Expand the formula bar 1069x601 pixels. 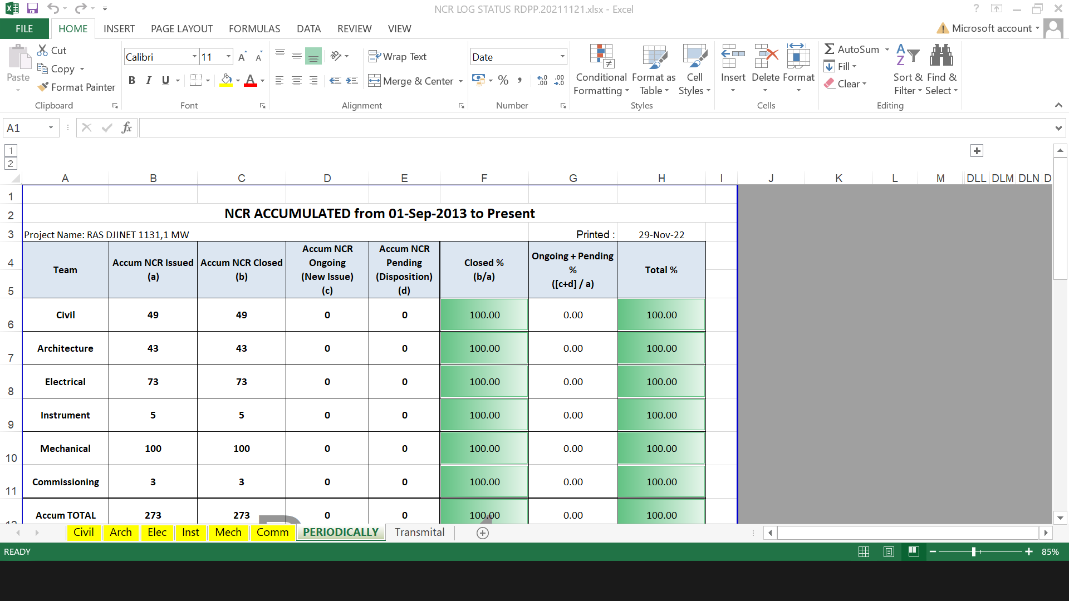click(1058, 128)
